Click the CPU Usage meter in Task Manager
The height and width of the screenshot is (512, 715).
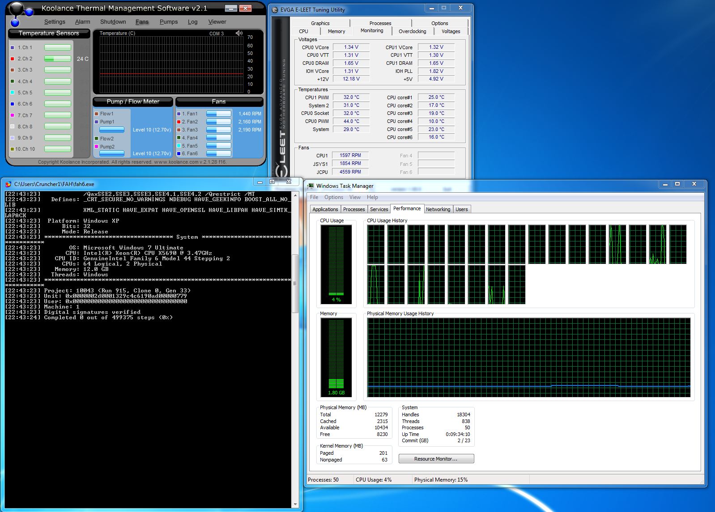coord(336,264)
